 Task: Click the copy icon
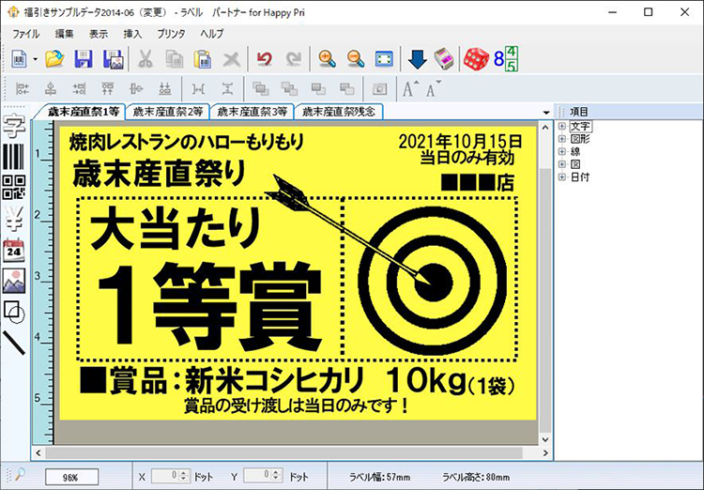point(175,59)
